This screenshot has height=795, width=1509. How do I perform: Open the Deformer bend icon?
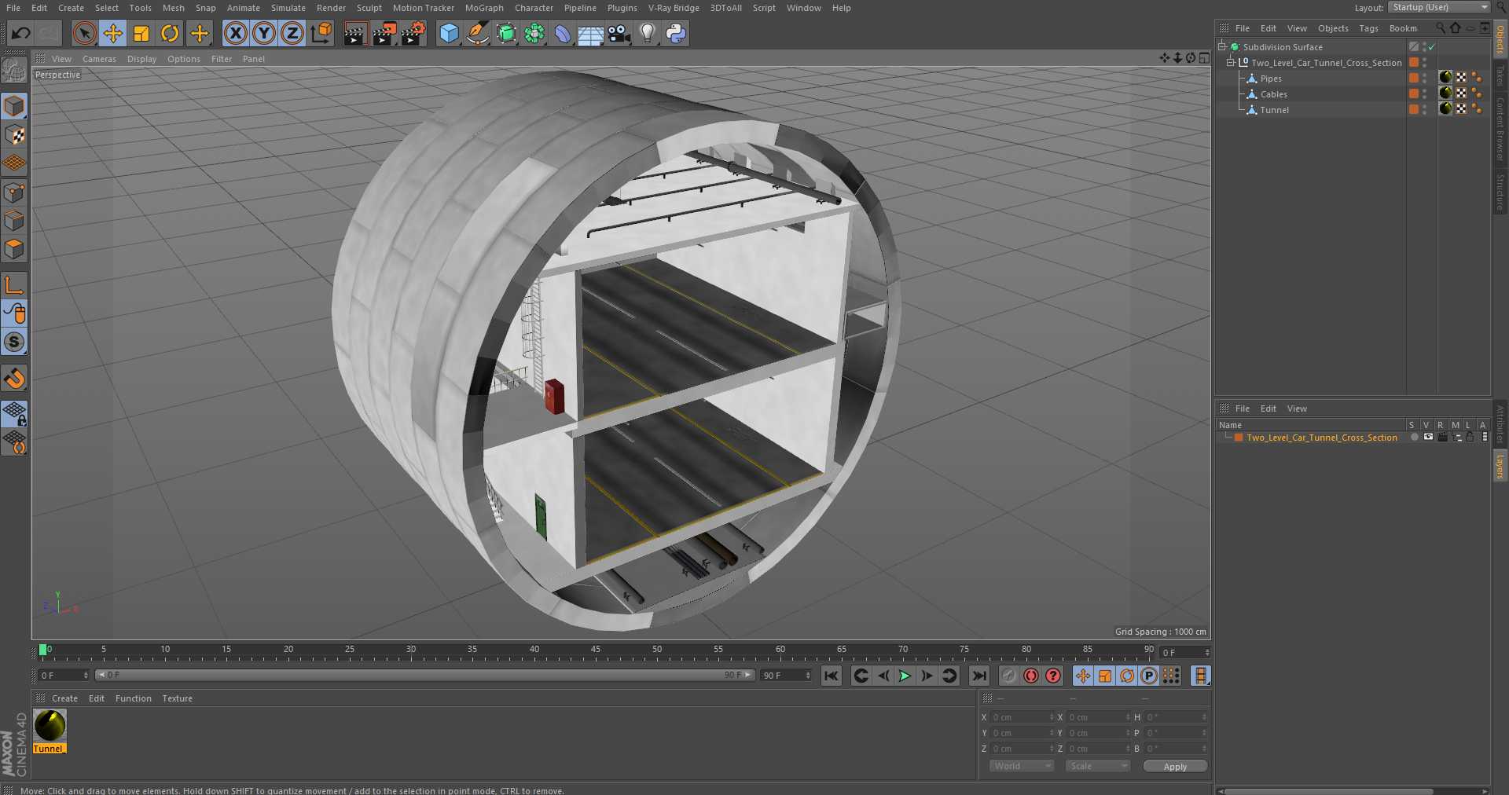pos(563,33)
